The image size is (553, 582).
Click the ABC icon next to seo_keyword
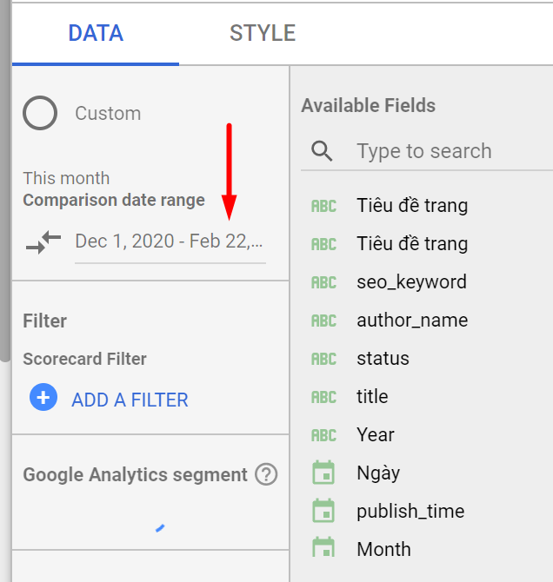coord(323,282)
